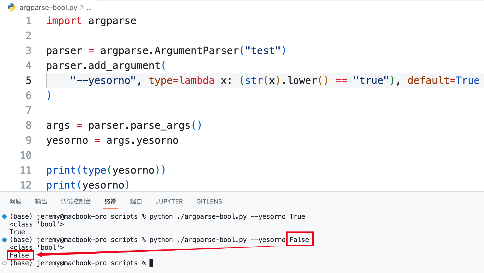Click argparse-bool.py in the breadcrumb

tap(48, 7)
